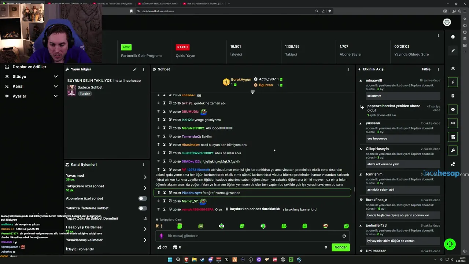Open the Filtre option in Etkinlik Akışı

(426, 69)
